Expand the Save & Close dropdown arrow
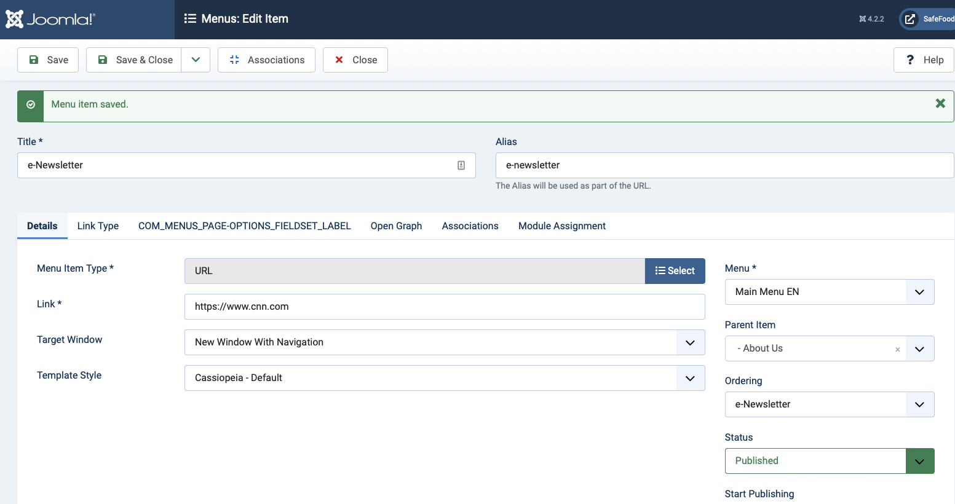The width and height of the screenshot is (955, 504). [x=196, y=60]
